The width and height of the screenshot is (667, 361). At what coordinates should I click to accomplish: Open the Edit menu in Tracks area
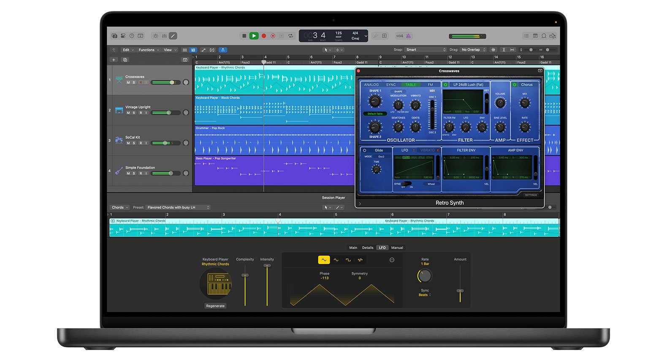click(128, 50)
